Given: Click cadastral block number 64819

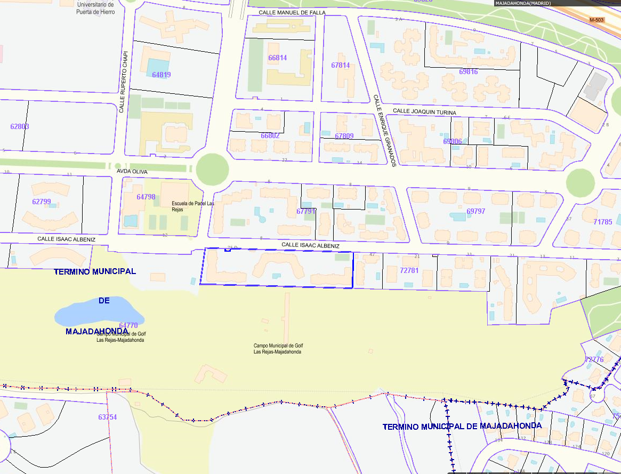Looking at the screenshot, I should pyautogui.click(x=161, y=75).
